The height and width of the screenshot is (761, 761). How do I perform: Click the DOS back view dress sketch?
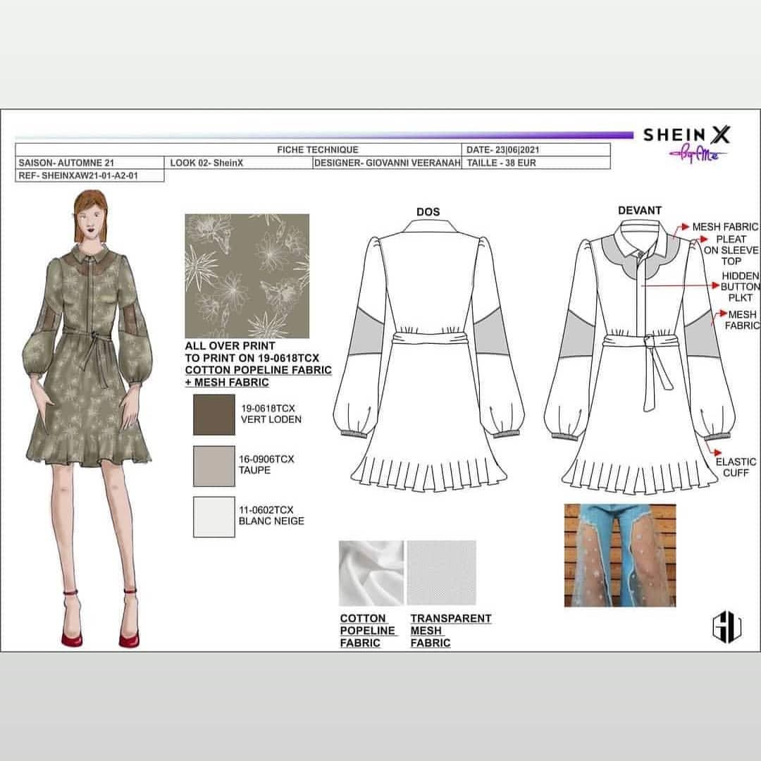point(428,356)
